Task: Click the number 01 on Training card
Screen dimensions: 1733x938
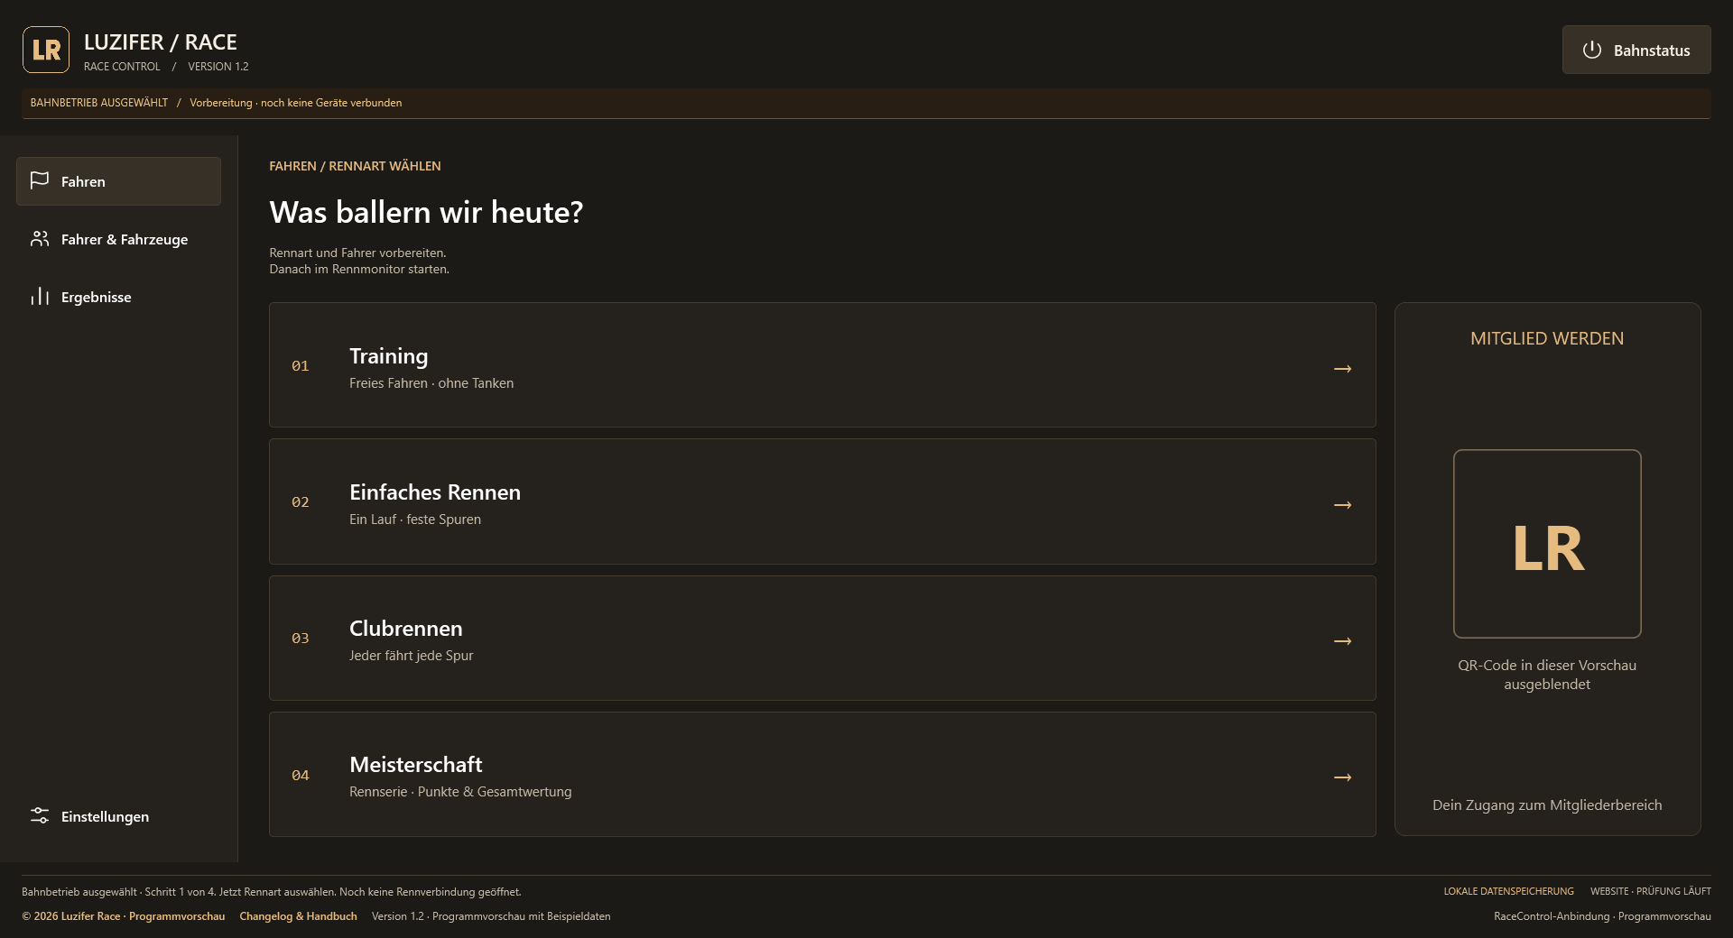Action: click(301, 365)
